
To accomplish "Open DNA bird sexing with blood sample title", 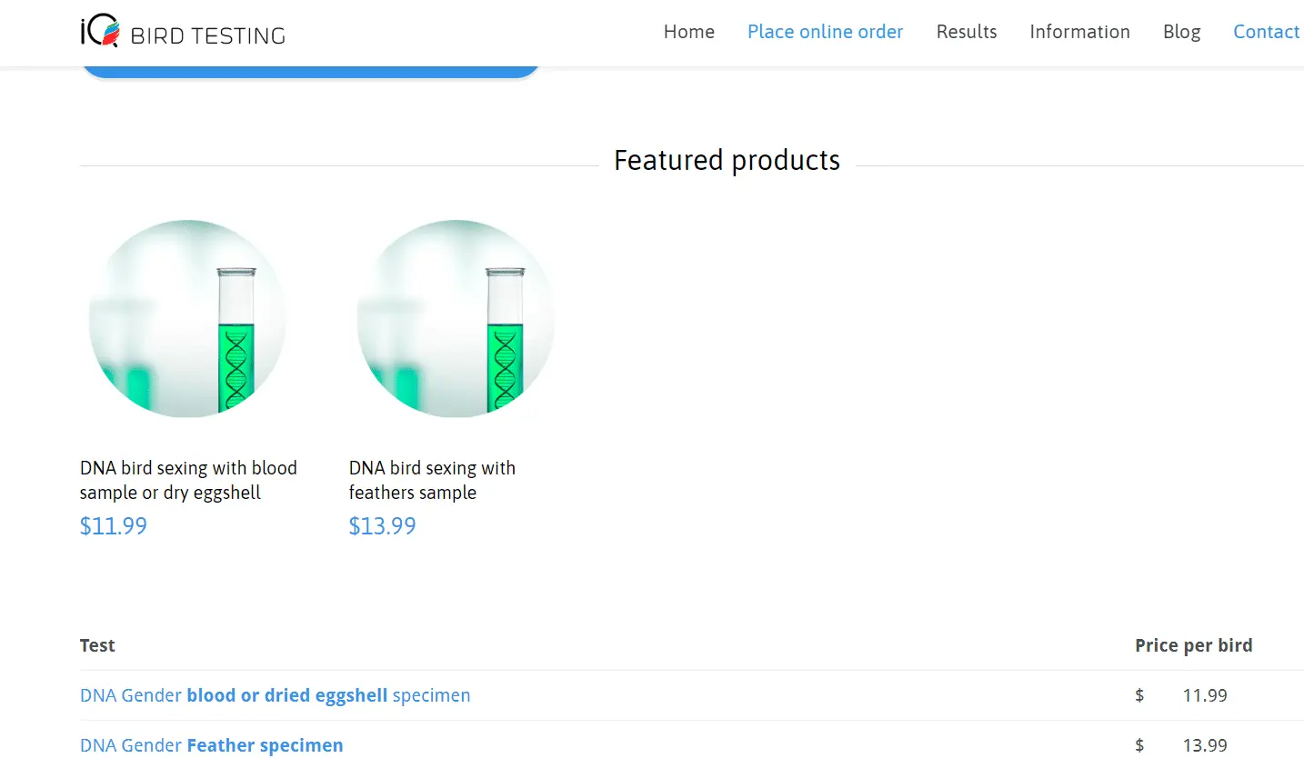I will tap(188, 480).
